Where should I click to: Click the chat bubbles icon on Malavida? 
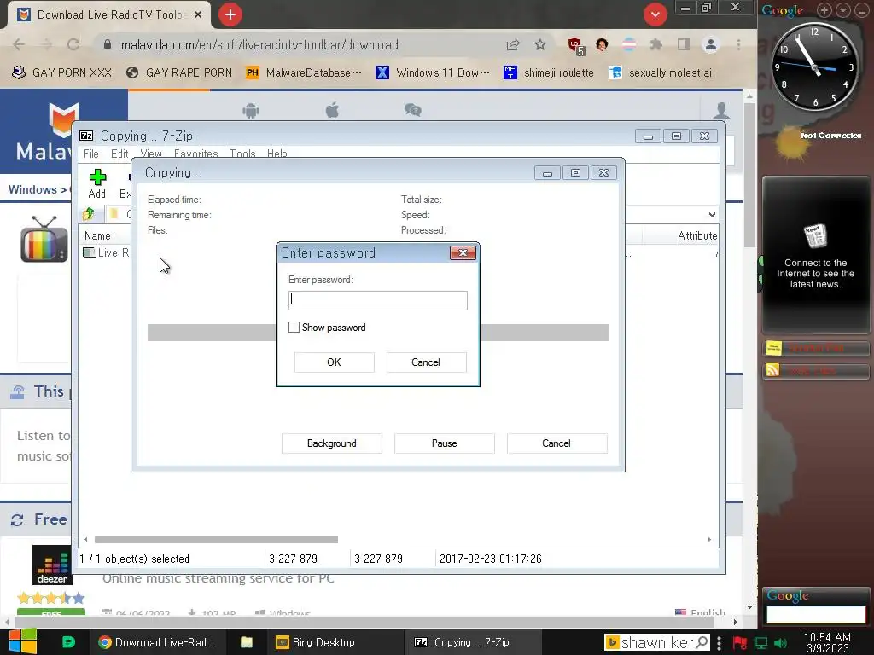pos(413,110)
